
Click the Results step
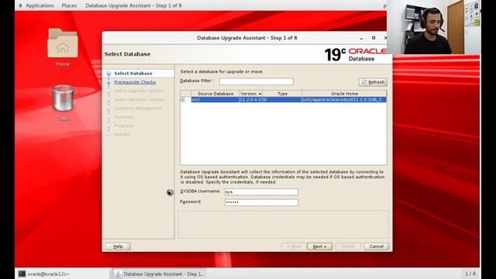122,134
